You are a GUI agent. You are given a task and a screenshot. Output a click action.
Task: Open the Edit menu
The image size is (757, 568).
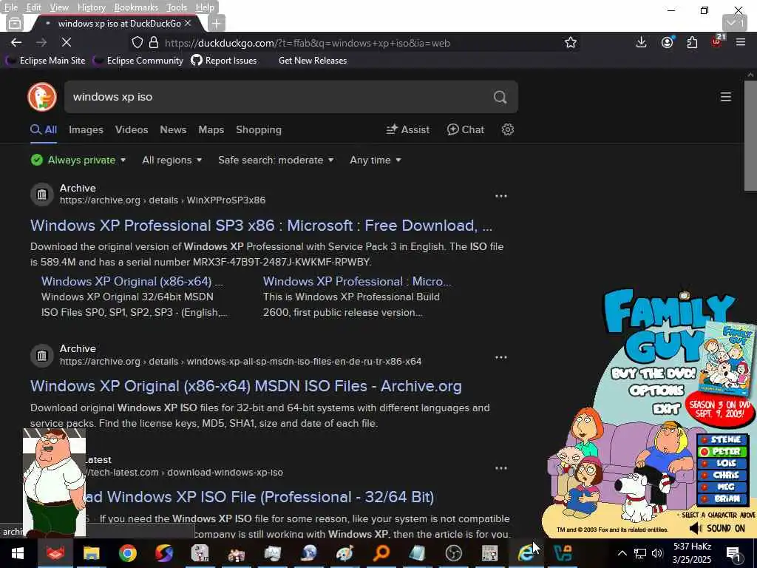coord(33,7)
